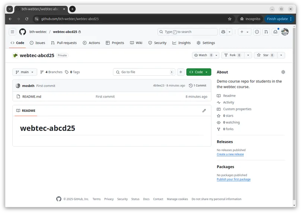Viewport: 301px width, 213px height.
Task: Open the Issues icon in top header
Action: pyautogui.click(x=257, y=32)
